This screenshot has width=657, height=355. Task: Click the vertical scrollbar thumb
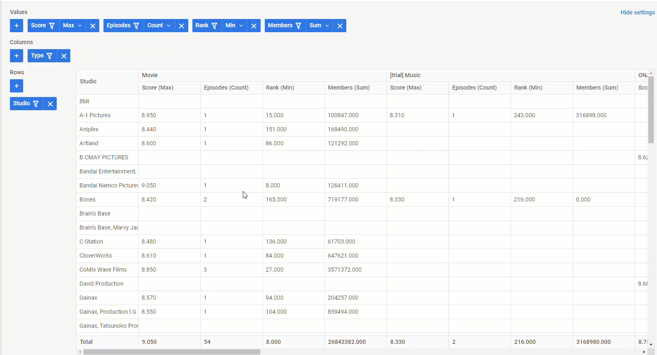(651, 110)
